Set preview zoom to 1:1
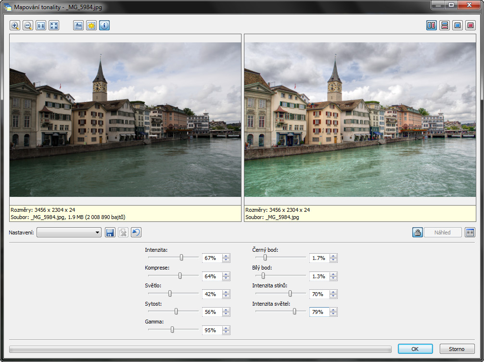484x362 pixels. coord(41,26)
